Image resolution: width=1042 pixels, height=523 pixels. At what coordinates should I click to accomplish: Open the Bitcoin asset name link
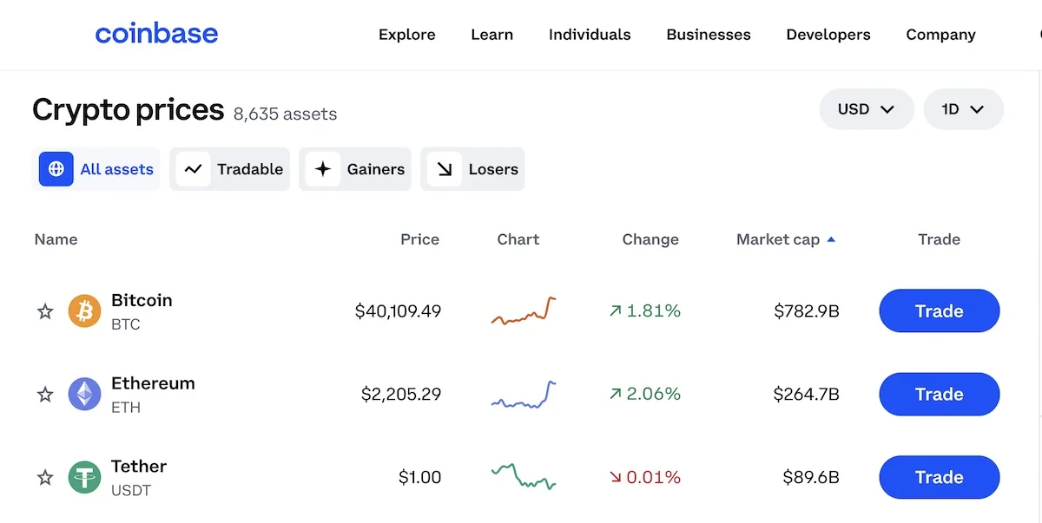142,301
